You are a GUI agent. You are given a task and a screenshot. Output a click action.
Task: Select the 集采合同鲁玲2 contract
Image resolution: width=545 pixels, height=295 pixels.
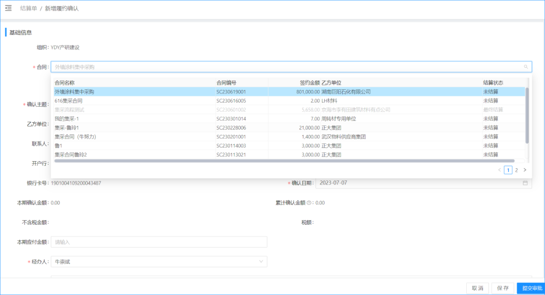pos(289,155)
